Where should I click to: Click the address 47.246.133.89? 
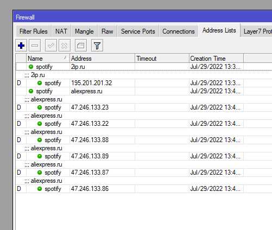(x=90, y=156)
